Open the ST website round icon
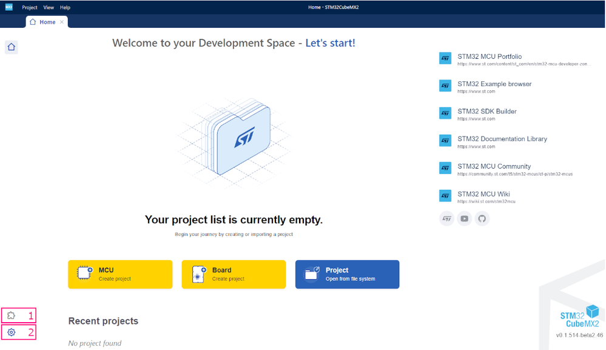This screenshot has height=350, width=606. [x=447, y=218]
